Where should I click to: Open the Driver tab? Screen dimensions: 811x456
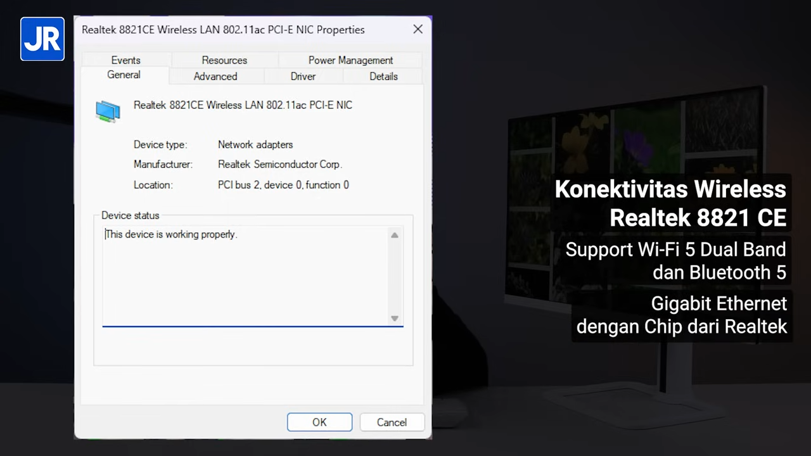(303, 76)
